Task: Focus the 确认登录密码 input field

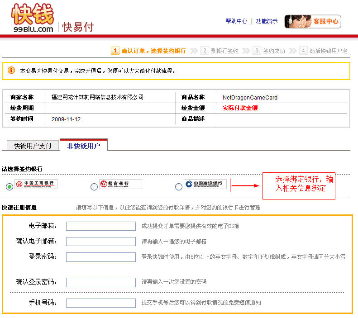Action: (100, 282)
